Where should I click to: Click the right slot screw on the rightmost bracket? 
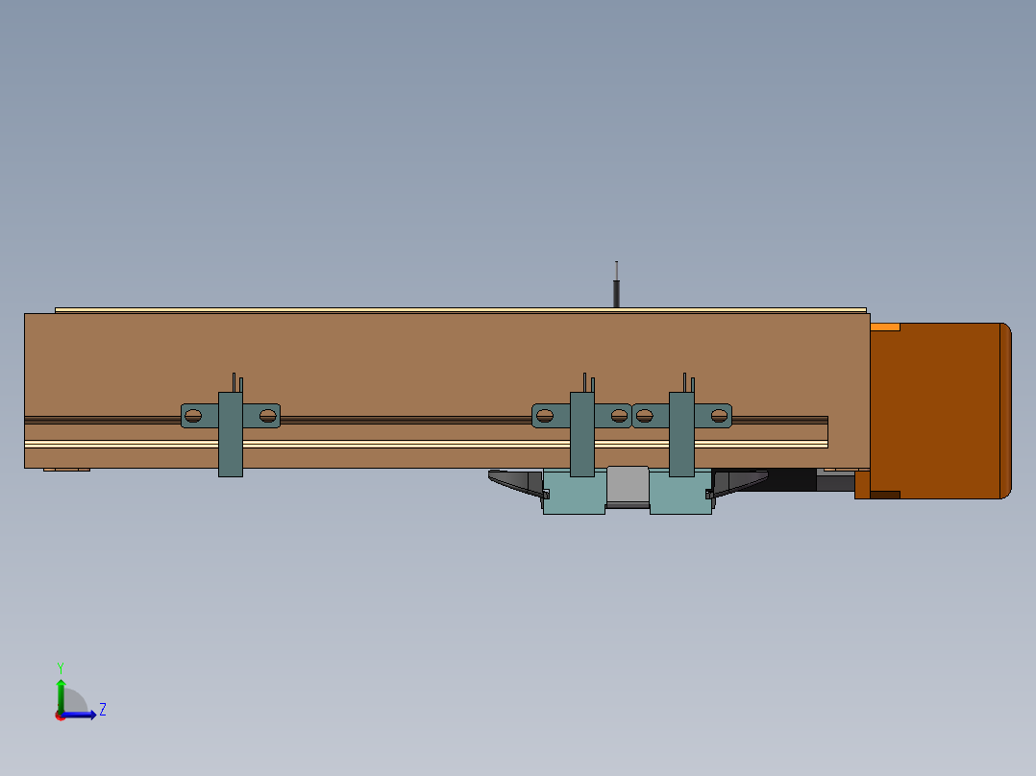[719, 416]
